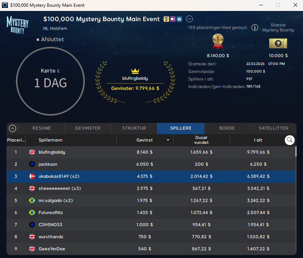
Task: Open the player search magnifier icon
Action: (290, 140)
